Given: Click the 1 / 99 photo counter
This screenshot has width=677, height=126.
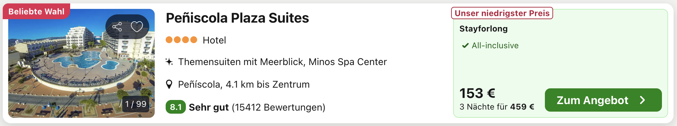Looking at the screenshot, I should click(x=136, y=104).
